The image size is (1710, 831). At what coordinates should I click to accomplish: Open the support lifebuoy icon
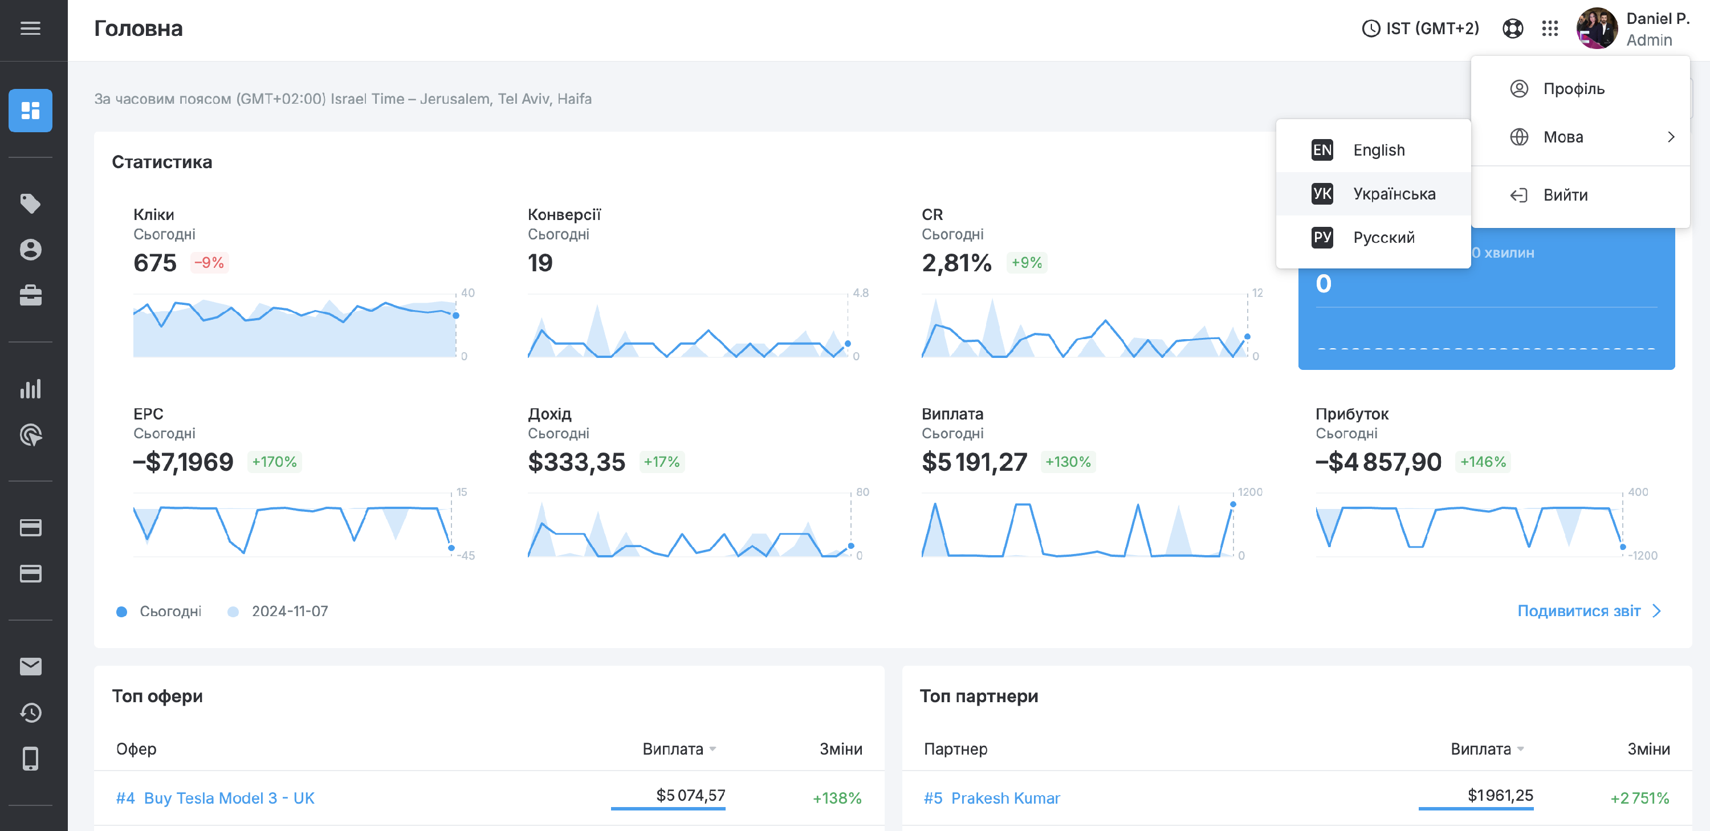pyautogui.click(x=1512, y=28)
